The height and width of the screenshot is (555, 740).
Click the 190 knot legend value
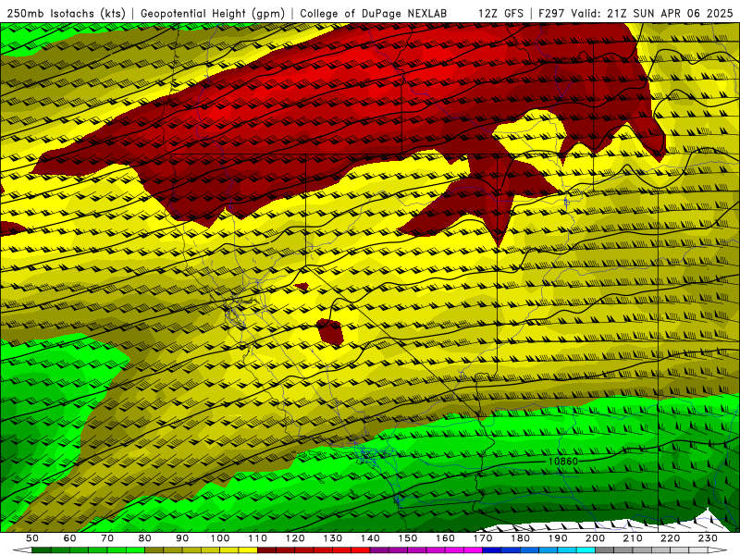558,538
